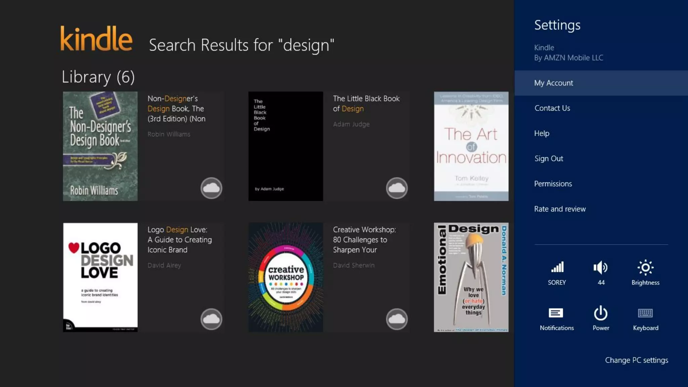This screenshot has height=387, width=688.
Task: Download Logo Design Love via cloud icon
Action: (x=211, y=319)
